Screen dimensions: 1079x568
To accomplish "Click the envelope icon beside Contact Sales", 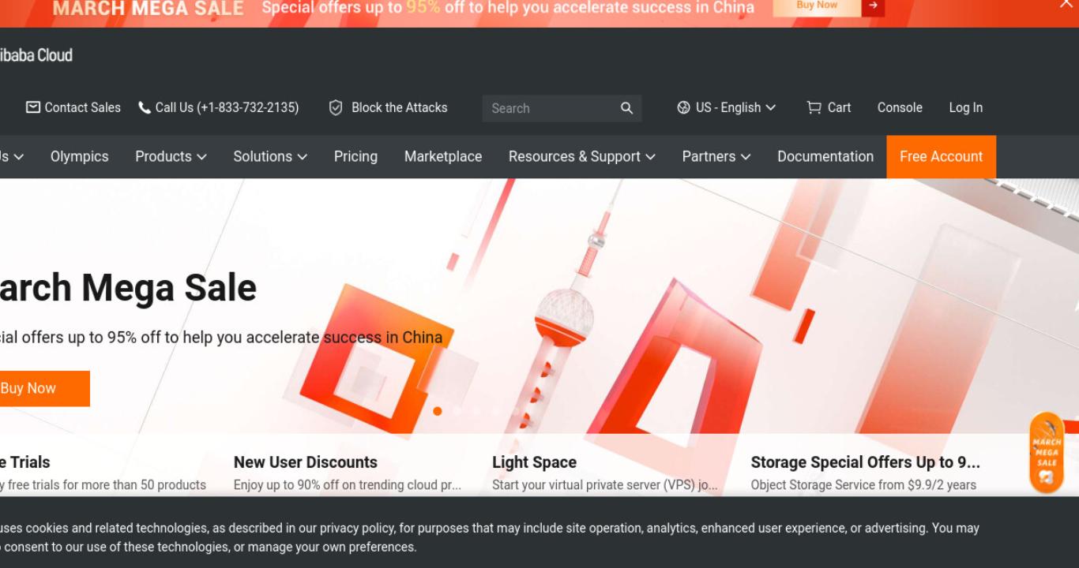I will [x=33, y=107].
